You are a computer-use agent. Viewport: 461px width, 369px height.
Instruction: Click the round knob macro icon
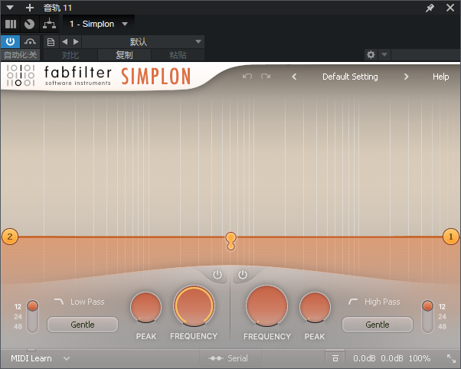(x=29, y=24)
